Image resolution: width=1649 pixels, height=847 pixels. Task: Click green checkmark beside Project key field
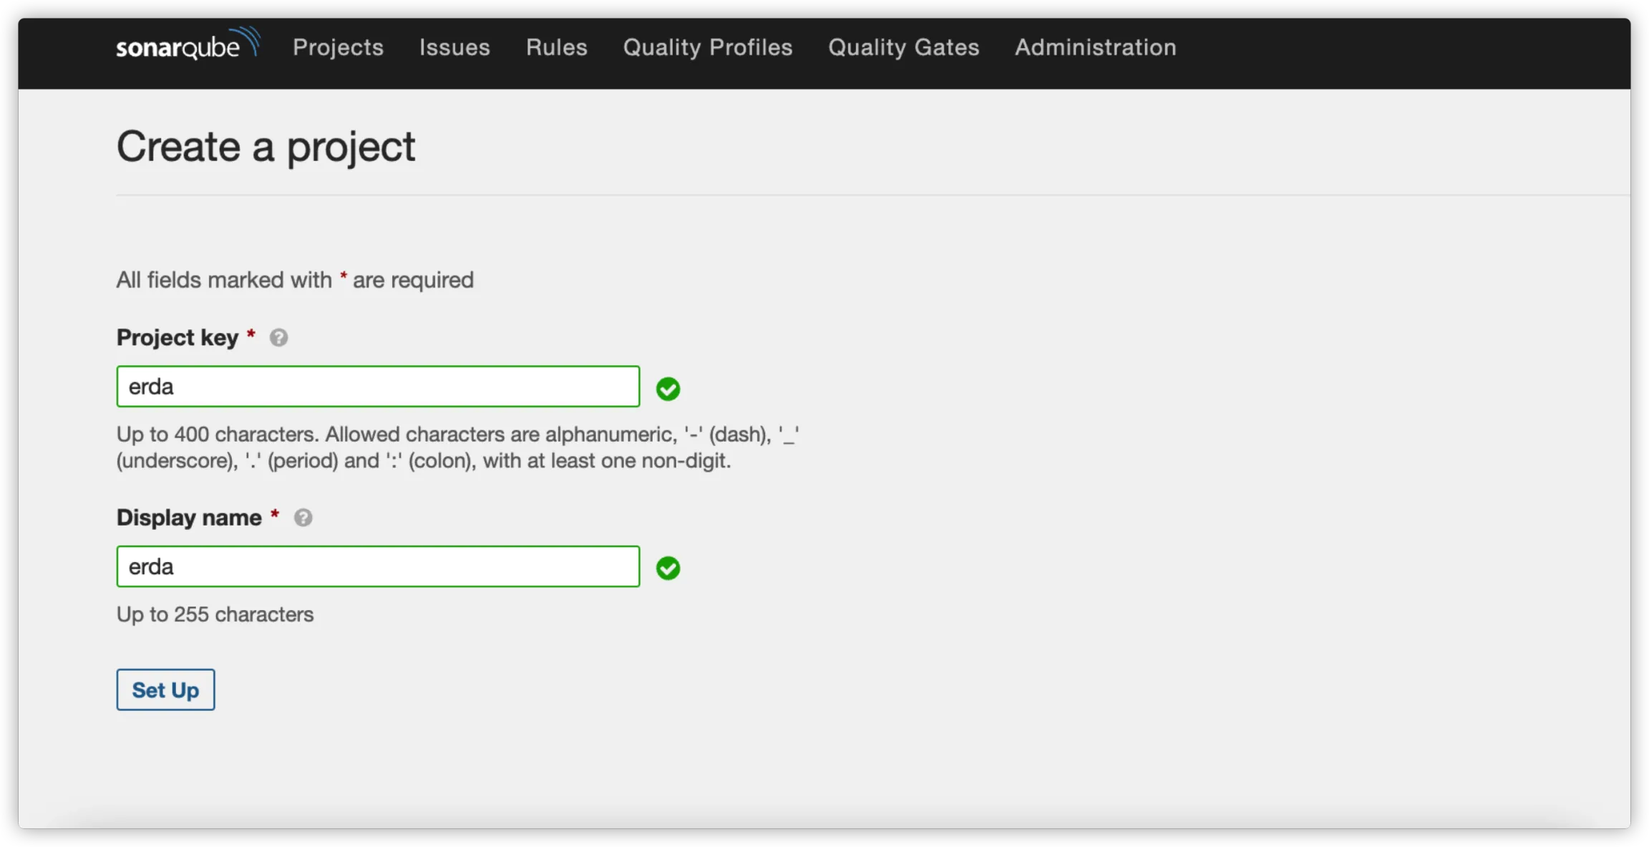pos(668,389)
